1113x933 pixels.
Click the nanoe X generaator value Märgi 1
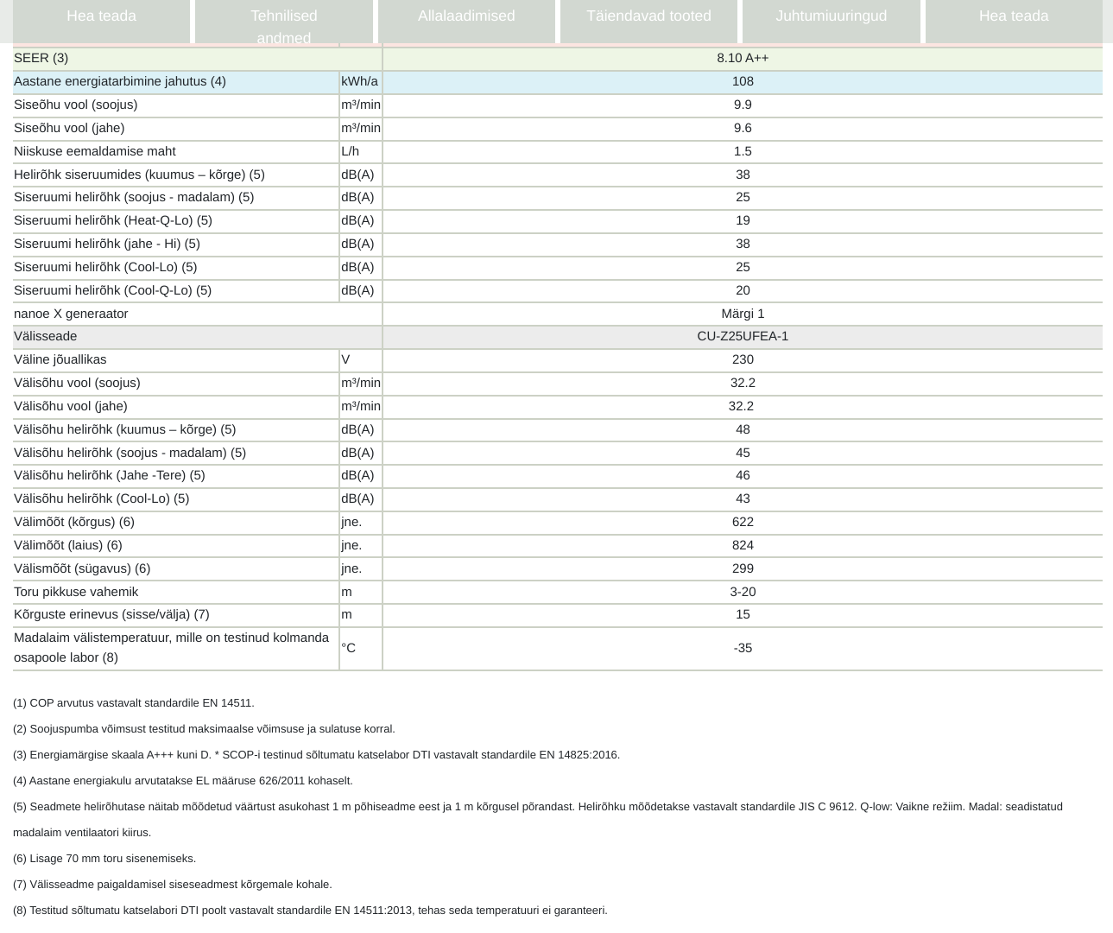pyautogui.click(x=742, y=314)
